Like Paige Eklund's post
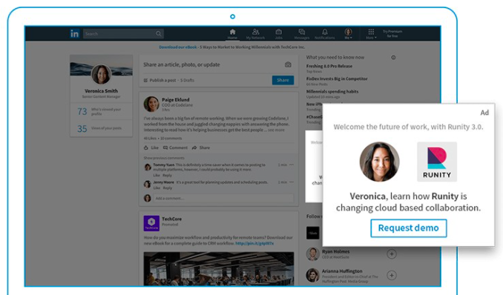This screenshot has height=295, width=503. click(x=151, y=147)
